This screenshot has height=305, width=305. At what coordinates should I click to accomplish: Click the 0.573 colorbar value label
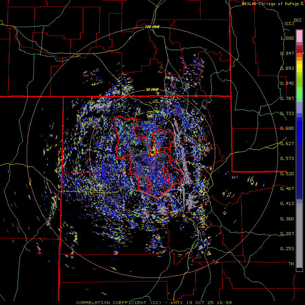pos(287,159)
